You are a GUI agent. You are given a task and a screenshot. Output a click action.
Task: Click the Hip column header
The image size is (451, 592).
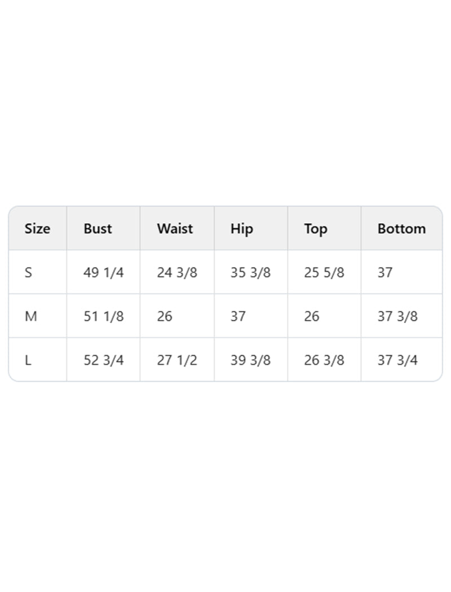coord(242,228)
